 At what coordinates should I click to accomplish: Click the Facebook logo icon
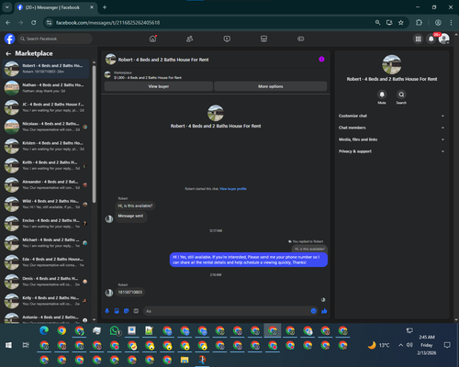9,39
